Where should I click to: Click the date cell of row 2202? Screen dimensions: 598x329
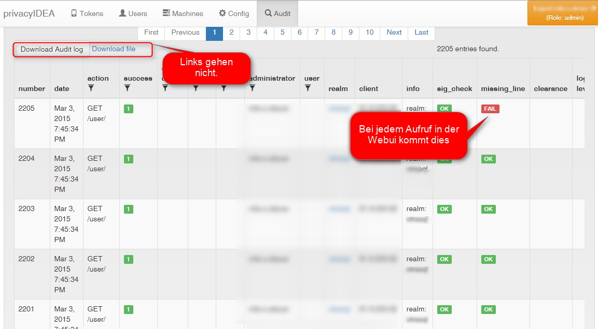[x=66, y=274]
